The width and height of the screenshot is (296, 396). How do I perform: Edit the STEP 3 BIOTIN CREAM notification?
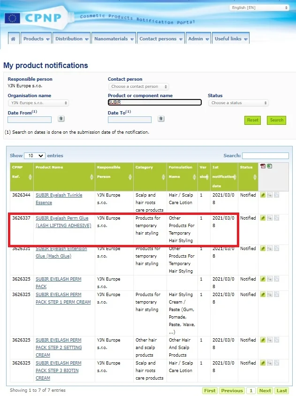tap(263, 363)
